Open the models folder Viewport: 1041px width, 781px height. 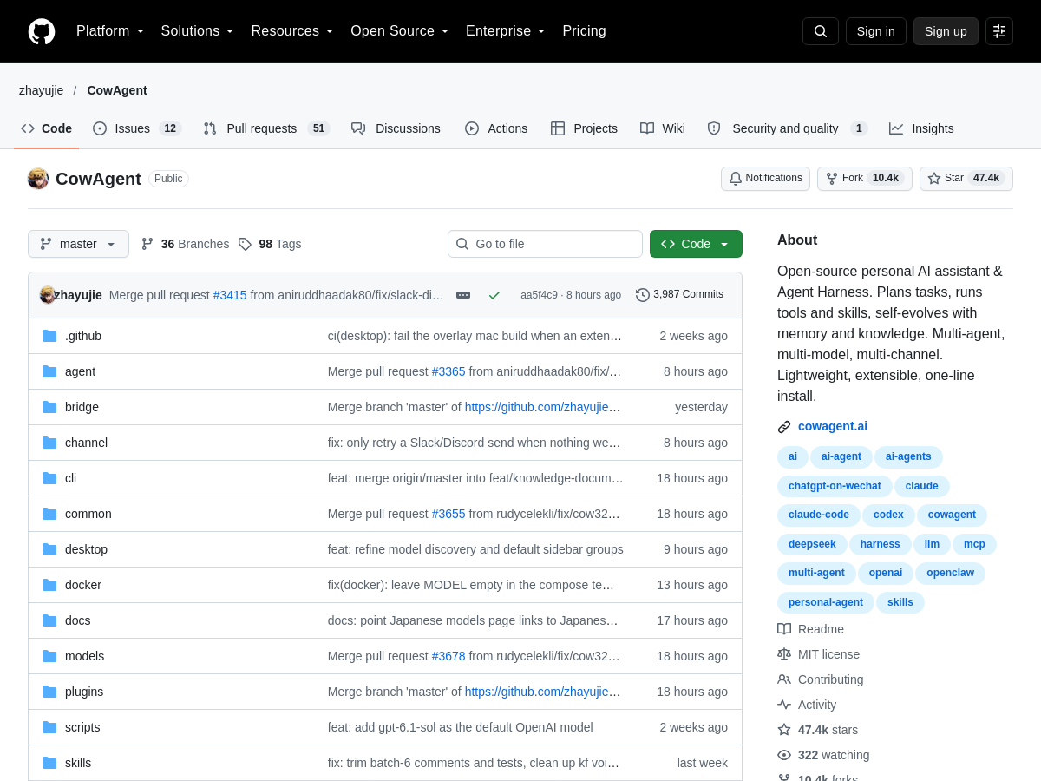coord(84,656)
